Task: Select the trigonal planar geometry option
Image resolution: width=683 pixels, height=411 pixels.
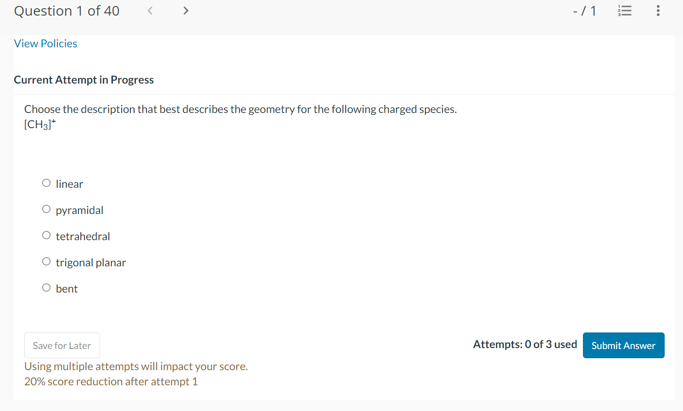Action: tap(46, 261)
